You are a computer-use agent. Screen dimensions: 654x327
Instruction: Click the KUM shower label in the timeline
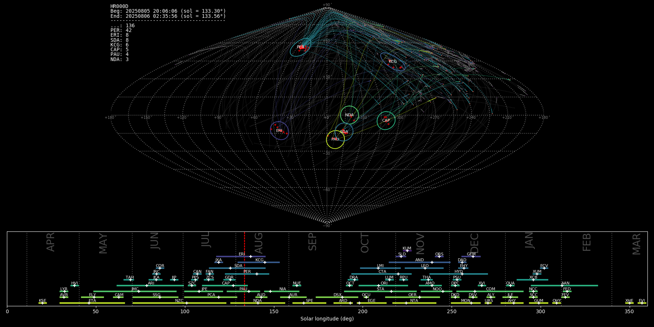coord(407,249)
